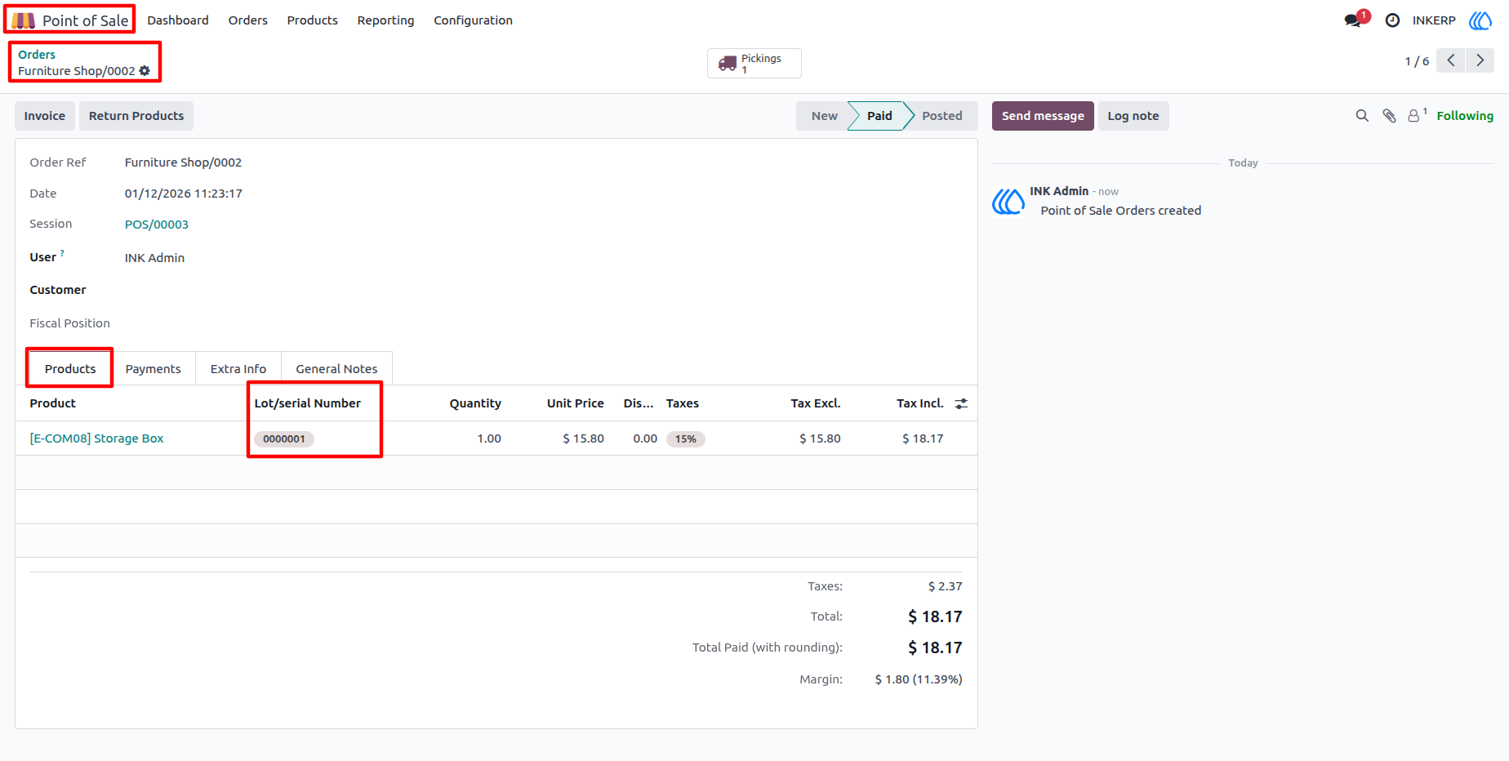Click the INKERP user avatar logo
1509x761 pixels.
point(1480,20)
